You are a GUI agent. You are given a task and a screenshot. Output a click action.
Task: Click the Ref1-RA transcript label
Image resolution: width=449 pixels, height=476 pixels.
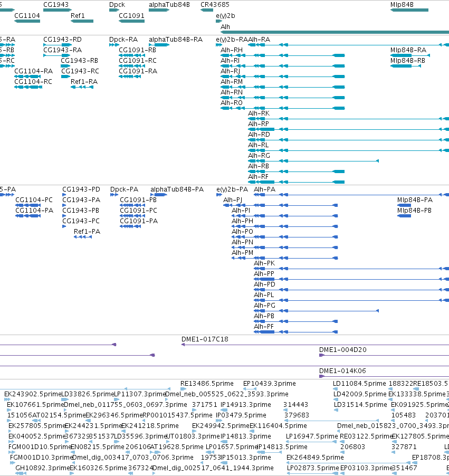click(84, 82)
